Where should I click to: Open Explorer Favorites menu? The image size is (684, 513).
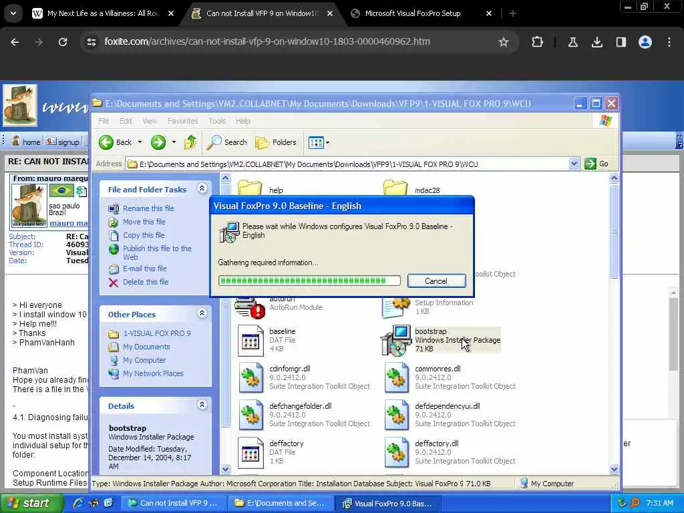(x=183, y=121)
